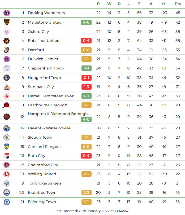Viewport: 185px width, 215px height.
Task: Open the Chippenham Town team link
Action: click(46, 68)
